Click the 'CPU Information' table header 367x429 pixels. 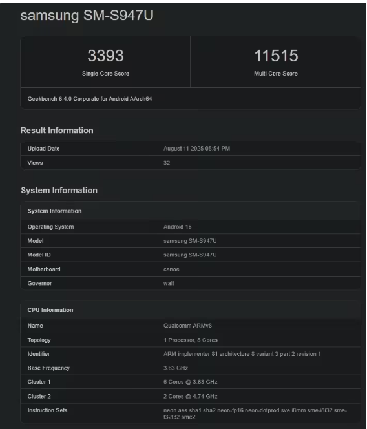point(50,310)
